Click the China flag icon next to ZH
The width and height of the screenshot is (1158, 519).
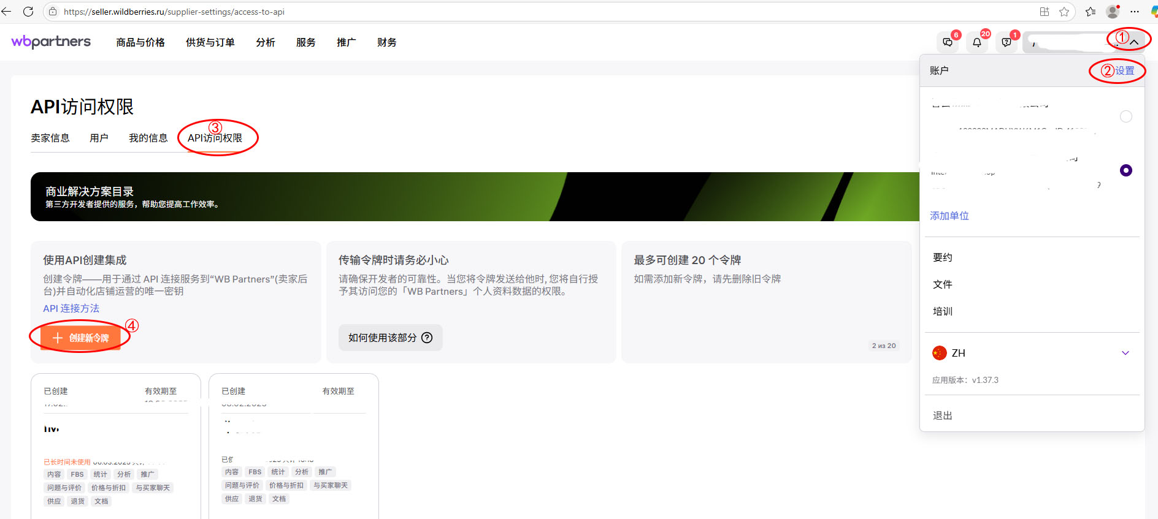tap(939, 353)
